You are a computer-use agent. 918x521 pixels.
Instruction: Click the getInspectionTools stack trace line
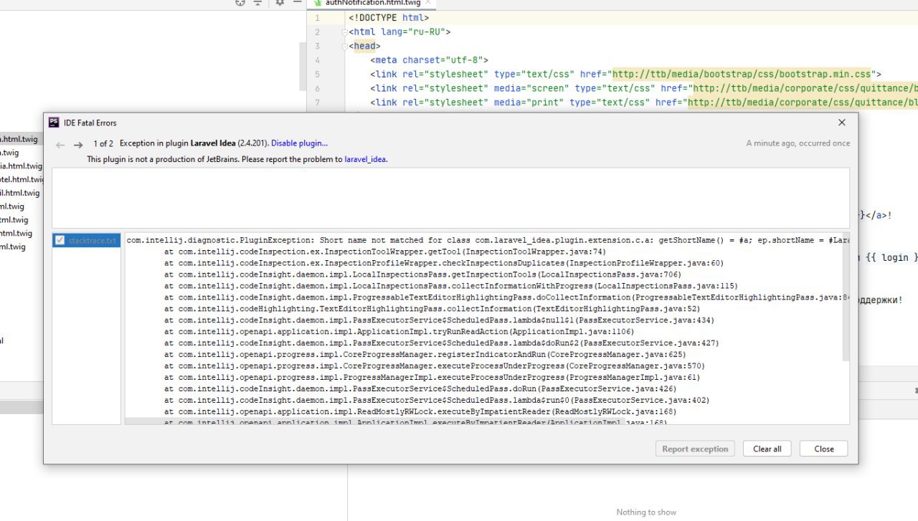[422, 274]
